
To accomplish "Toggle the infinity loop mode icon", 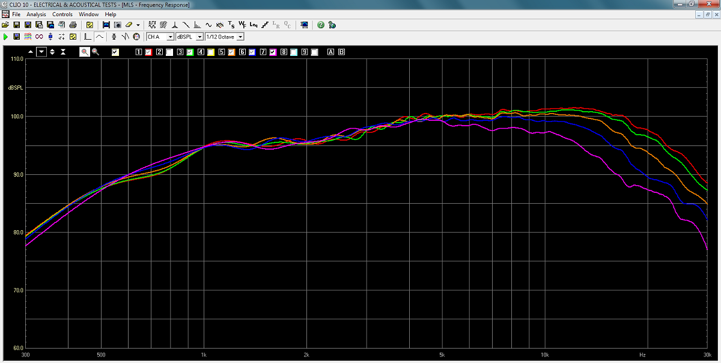I will coord(38,37).
